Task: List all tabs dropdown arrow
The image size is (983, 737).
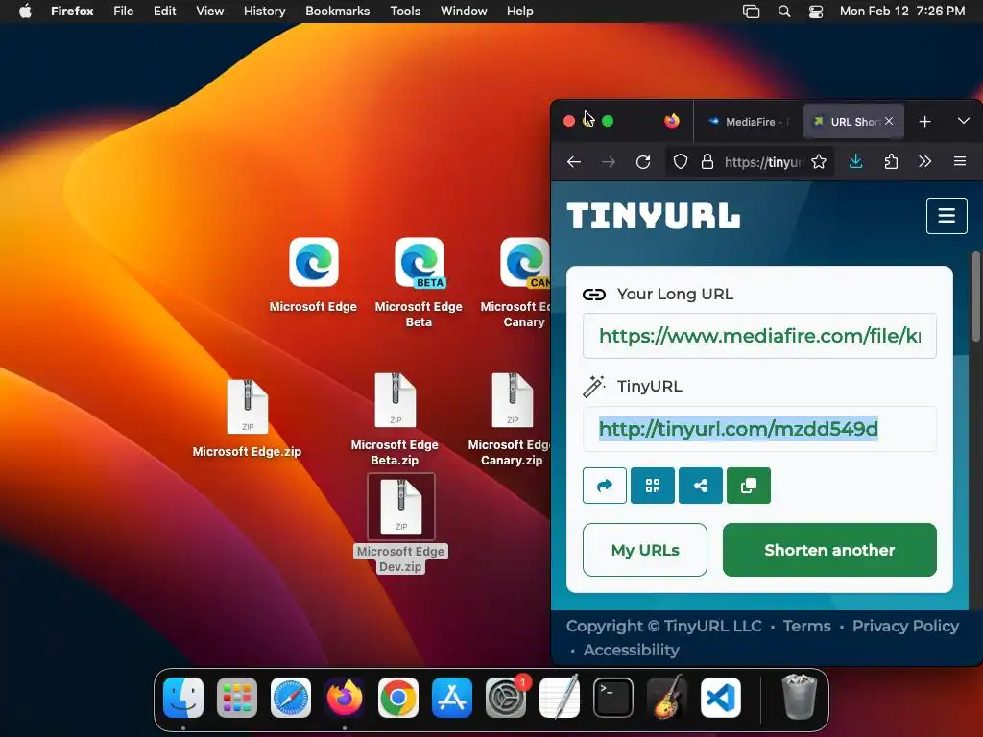Action: (x=964, y=121)
